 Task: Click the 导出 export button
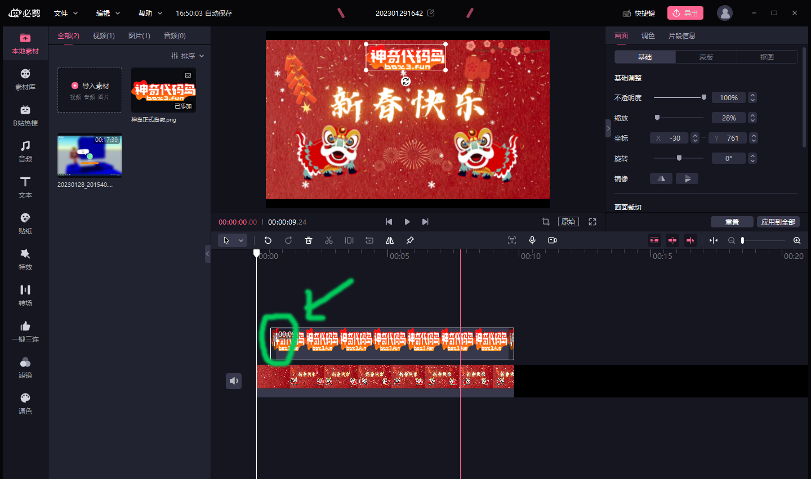pyautogui.click(x=685, y=13)
